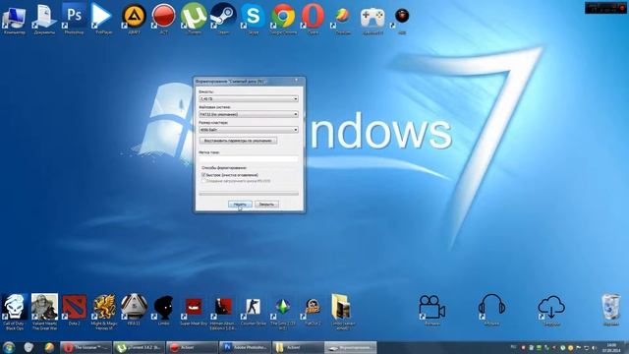The width and height of the screenshot is (629, 354).
Task: Switch to the formatting dialog taskbar button
Action: 351,347
